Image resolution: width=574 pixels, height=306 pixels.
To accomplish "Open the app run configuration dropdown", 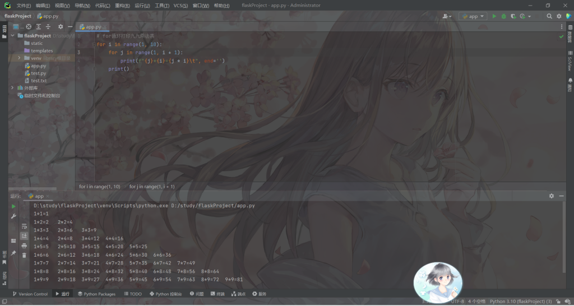I will [x=473, y=16].
